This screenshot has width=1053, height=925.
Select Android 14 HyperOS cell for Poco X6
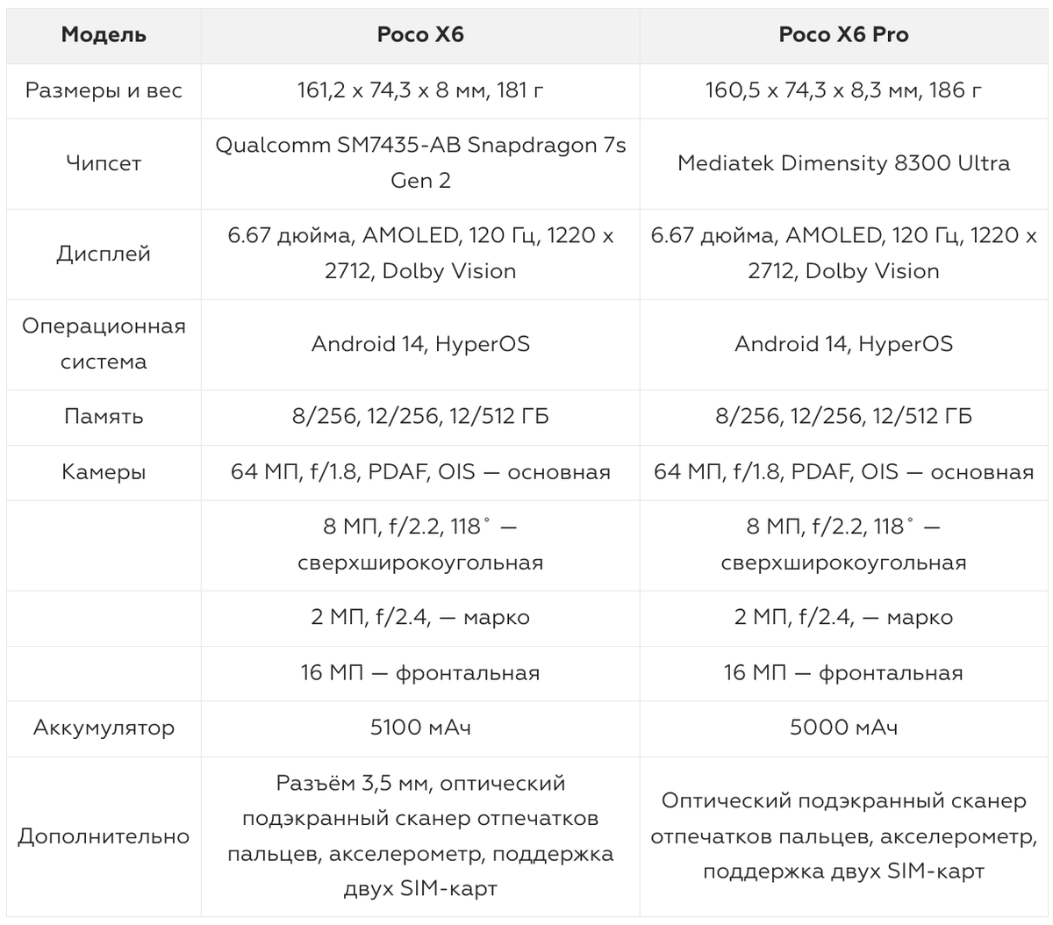(x=420, y=344)
